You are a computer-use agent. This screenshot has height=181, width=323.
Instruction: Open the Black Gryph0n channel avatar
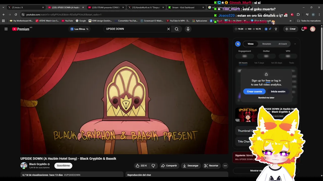pos(24,166)
